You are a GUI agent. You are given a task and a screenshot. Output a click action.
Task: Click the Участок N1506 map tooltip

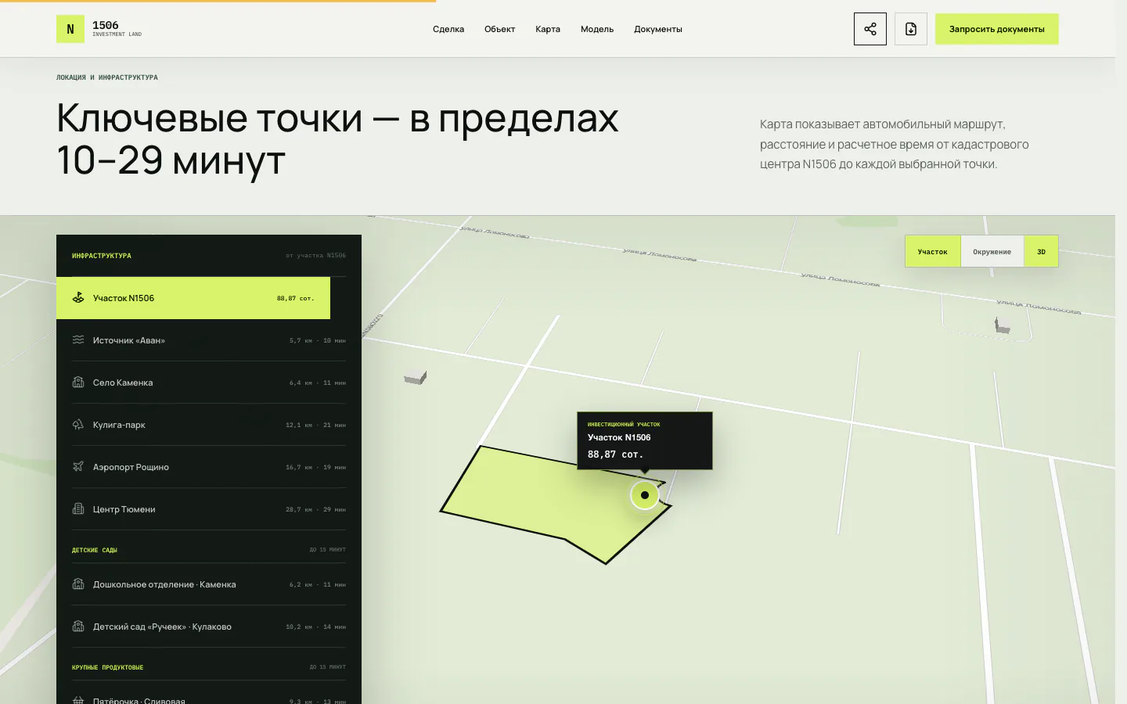click(645, 440)
